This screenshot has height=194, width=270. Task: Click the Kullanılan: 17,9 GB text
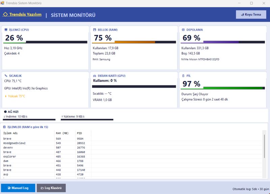tap(106, 48)
